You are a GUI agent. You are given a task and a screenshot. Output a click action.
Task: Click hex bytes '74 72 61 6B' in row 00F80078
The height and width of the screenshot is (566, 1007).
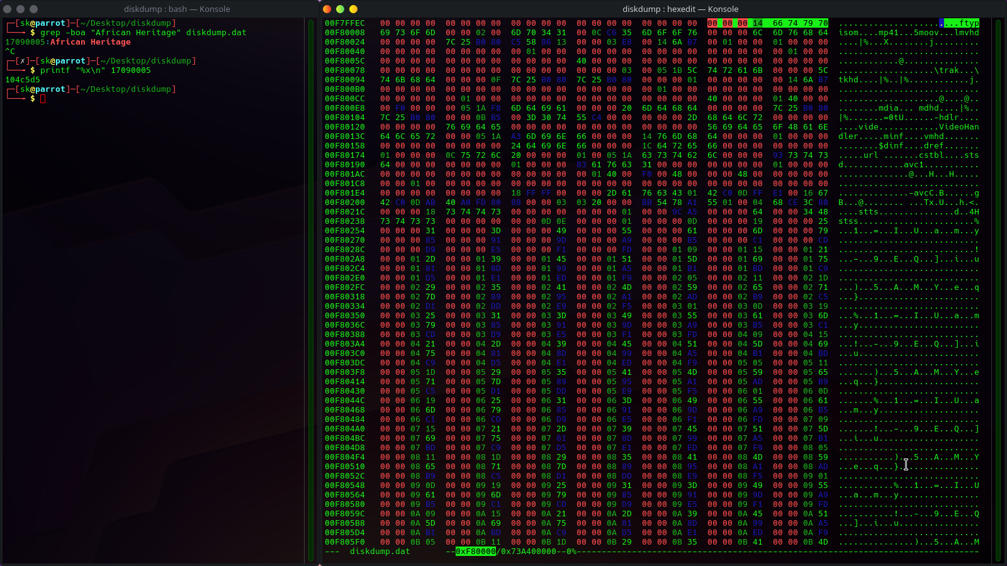735,70
